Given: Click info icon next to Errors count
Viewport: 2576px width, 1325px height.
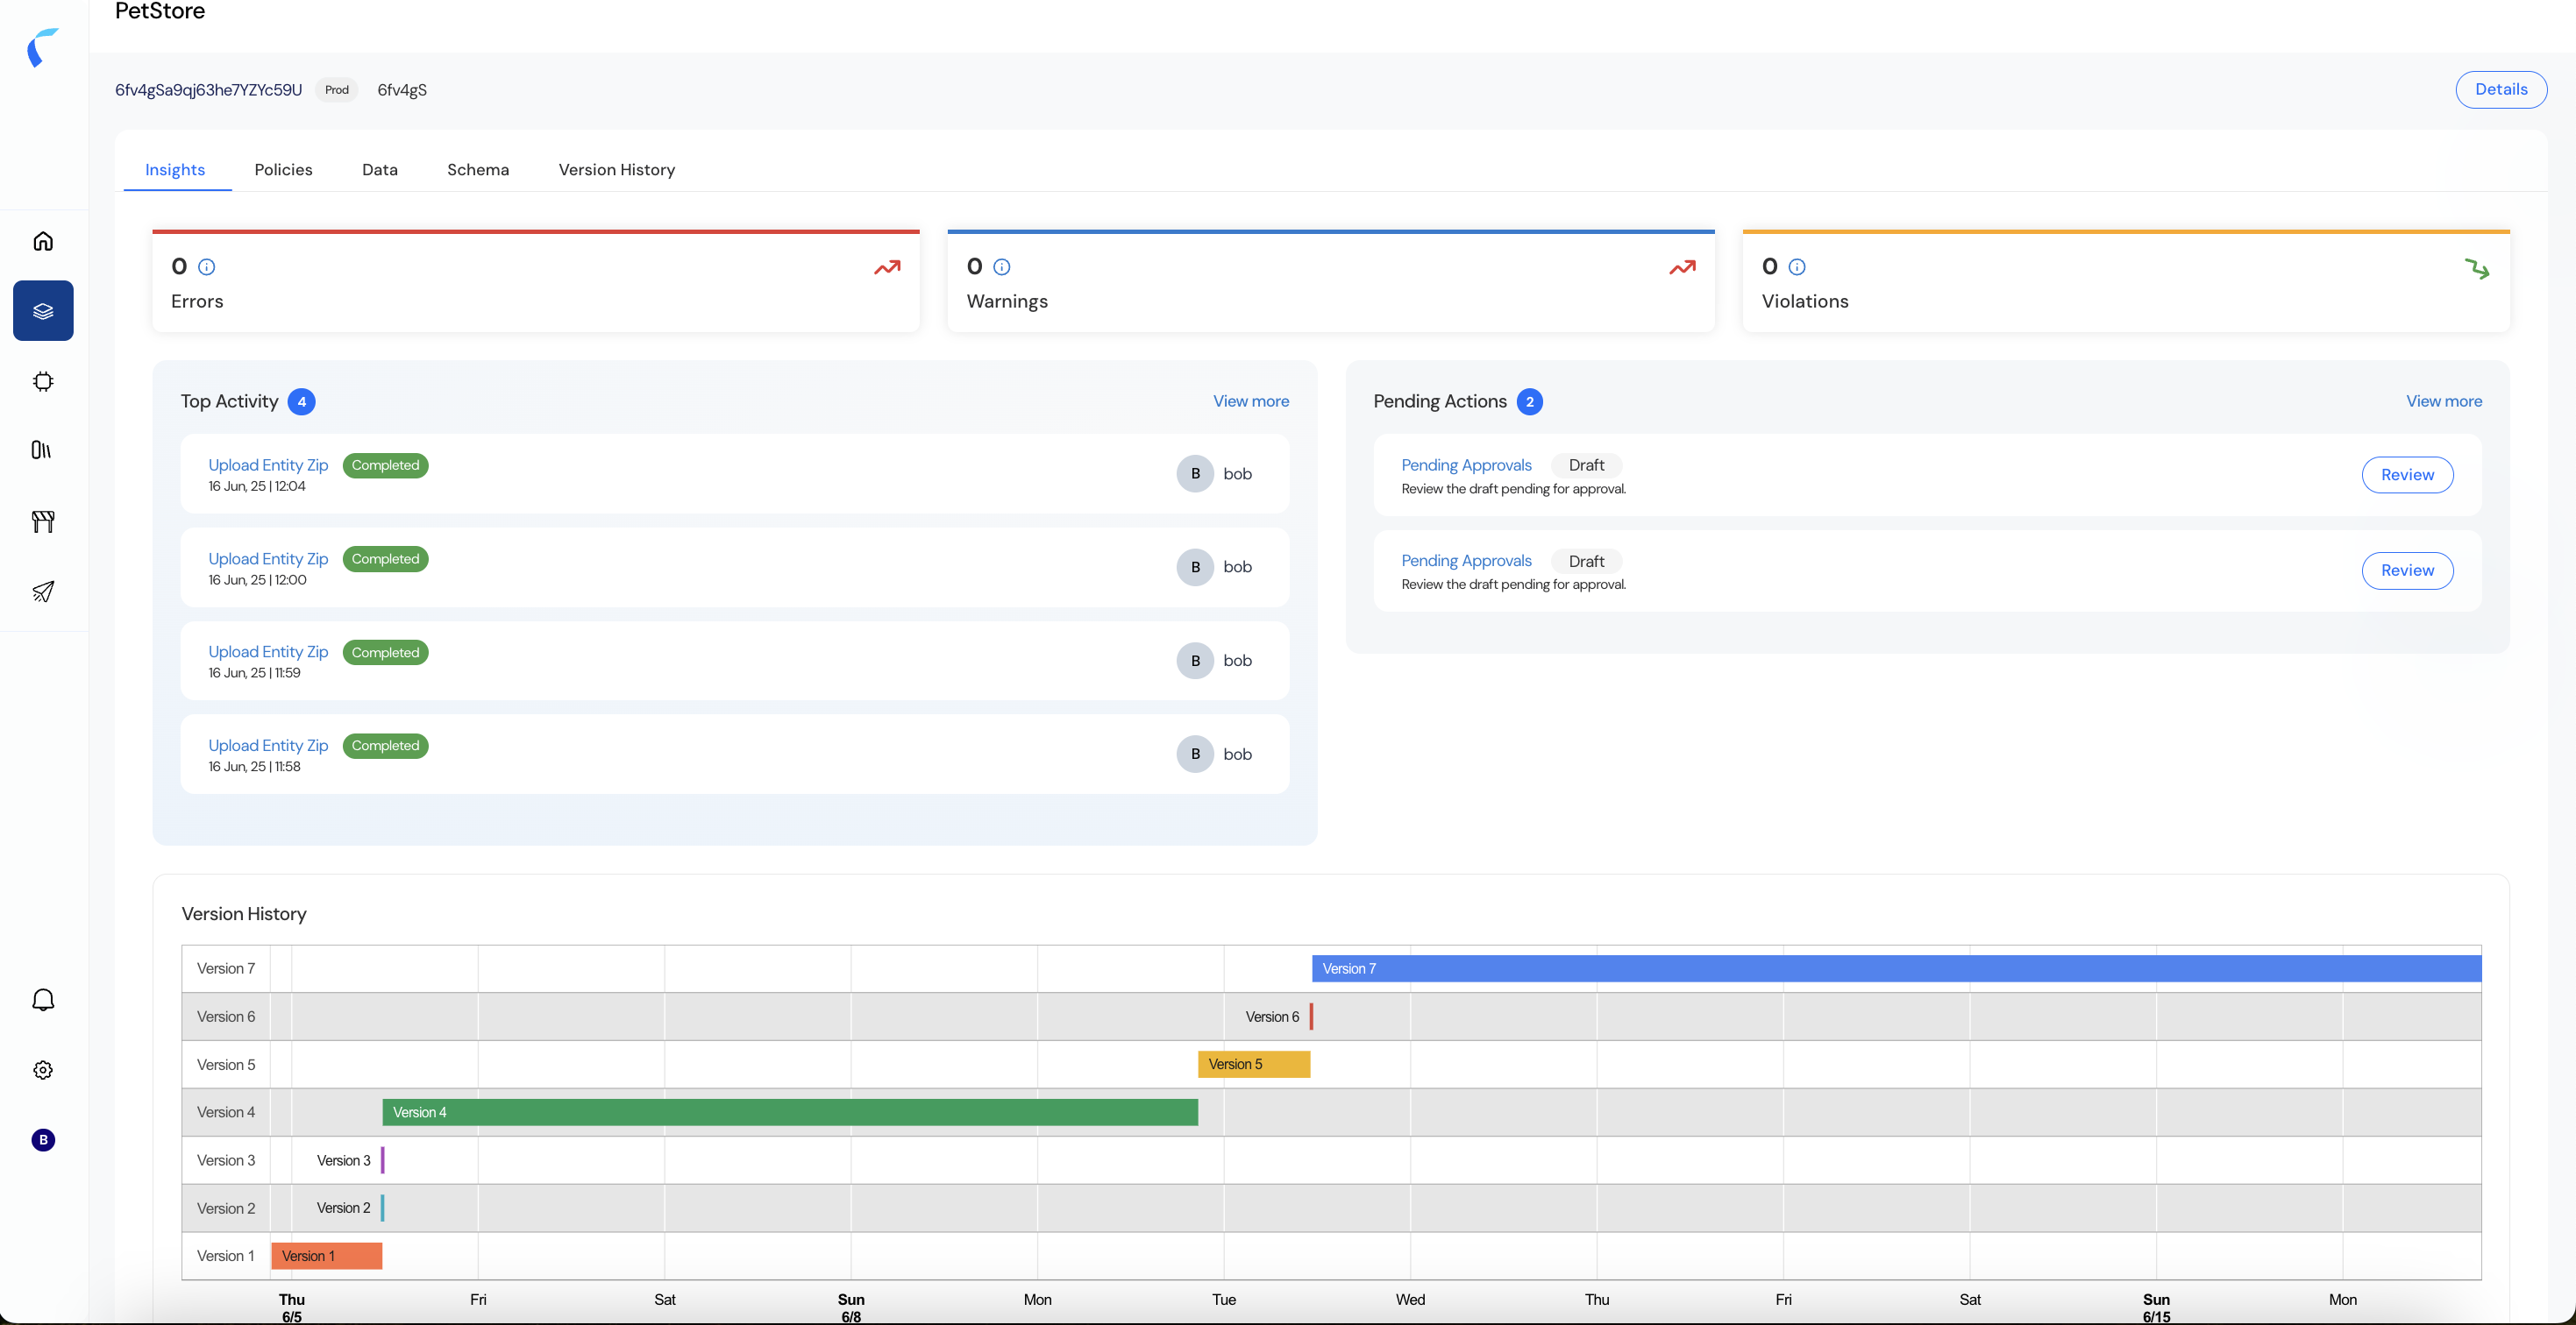Looking at the screenshot, I should point(207,266).
